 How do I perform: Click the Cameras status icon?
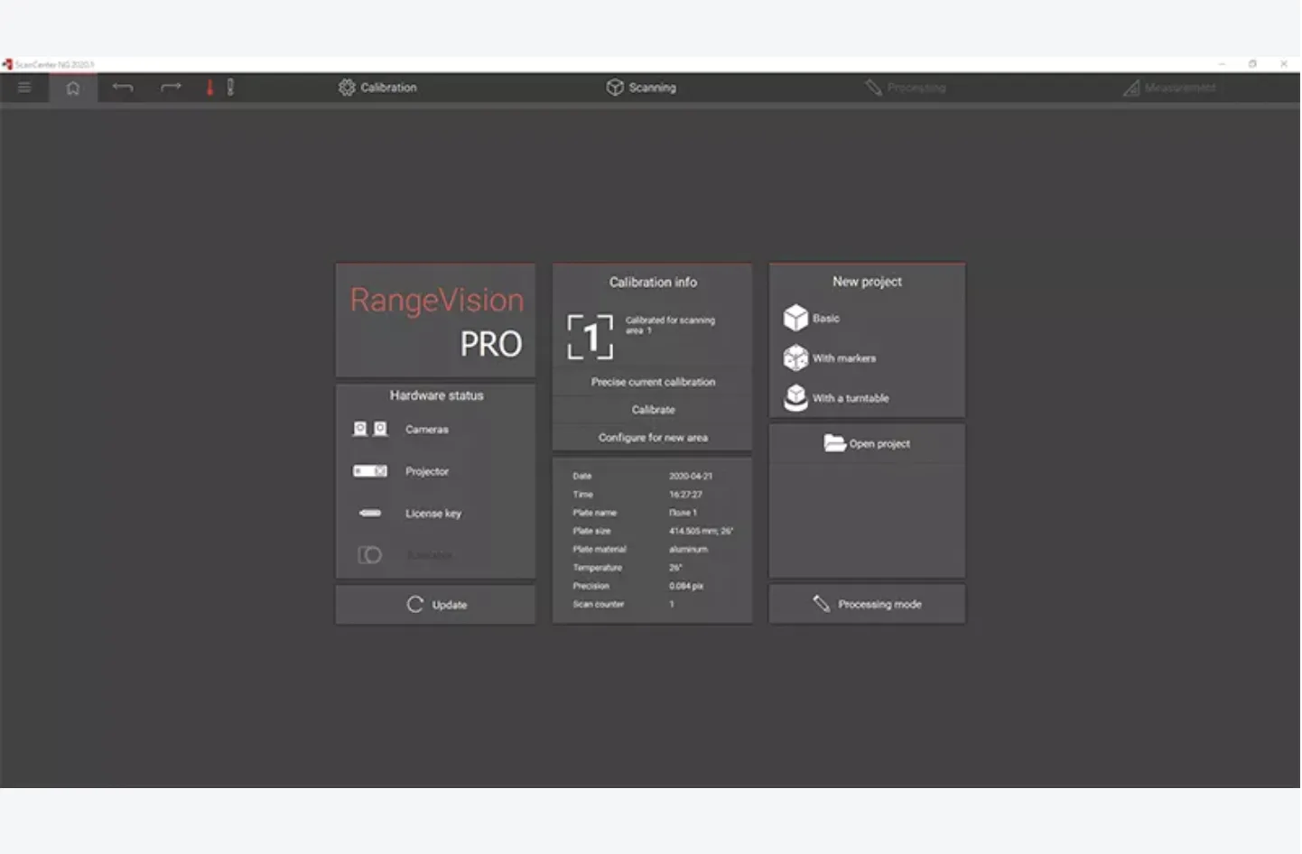[x=370, y=429]
